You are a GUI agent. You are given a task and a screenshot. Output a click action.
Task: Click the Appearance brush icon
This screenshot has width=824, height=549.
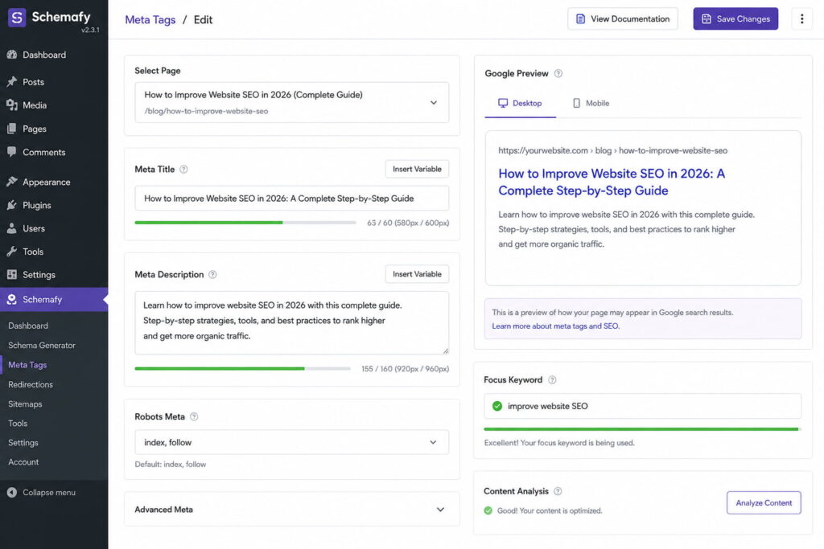pos(11,182)
